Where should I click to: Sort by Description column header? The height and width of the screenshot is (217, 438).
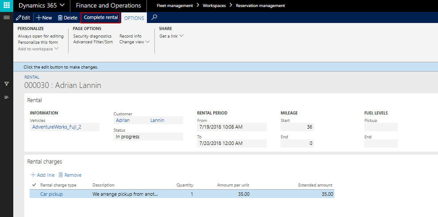pos(104,185)
